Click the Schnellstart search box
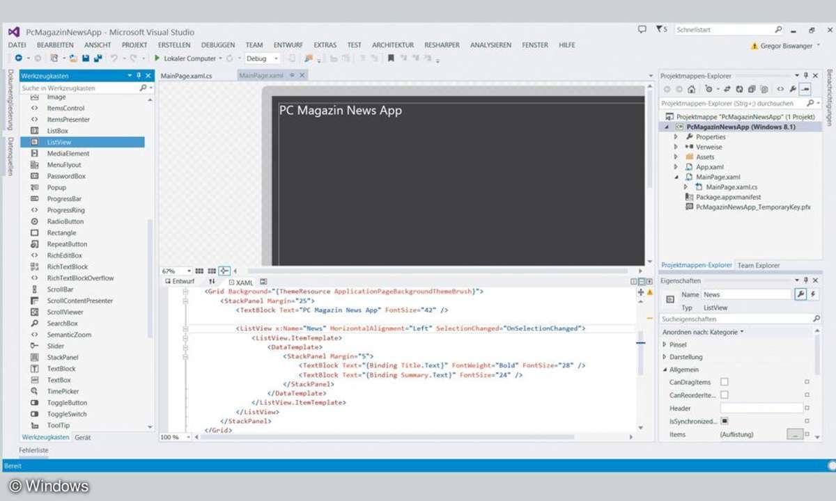The height and width of the screenshot is (501, 836). coord(729,30)
